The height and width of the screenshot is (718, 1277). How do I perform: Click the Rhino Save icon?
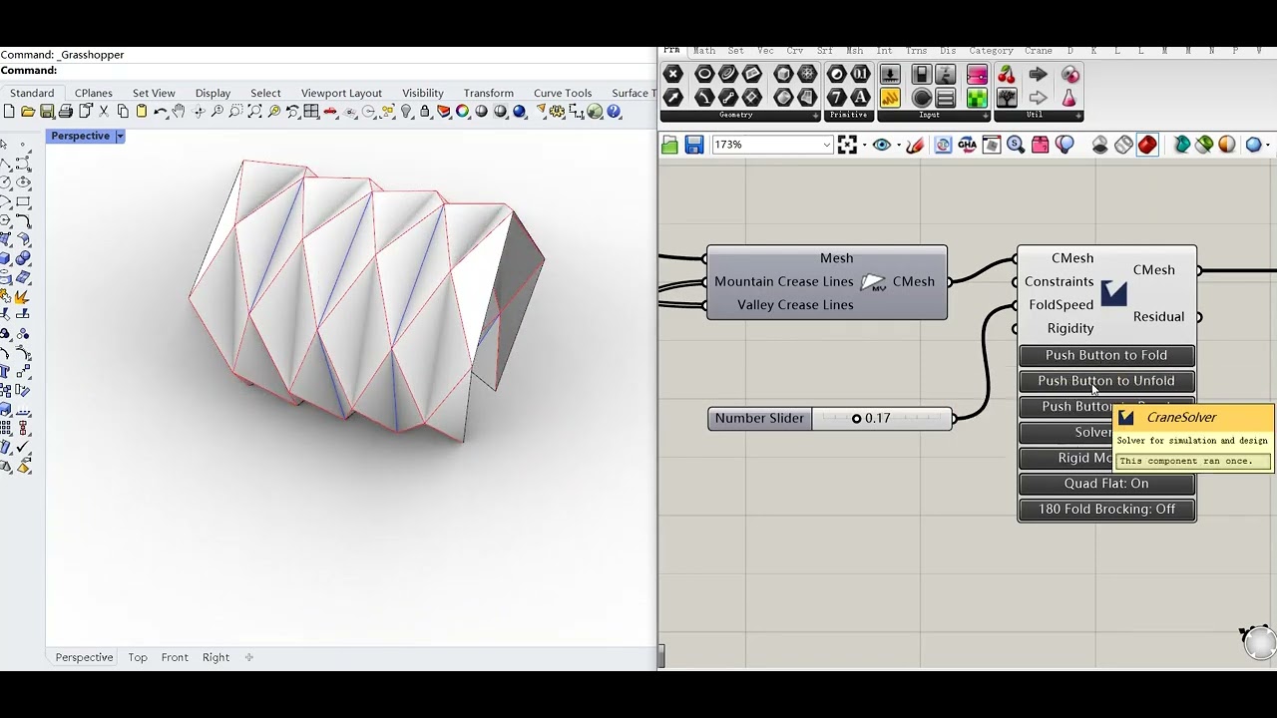(47, 112)
